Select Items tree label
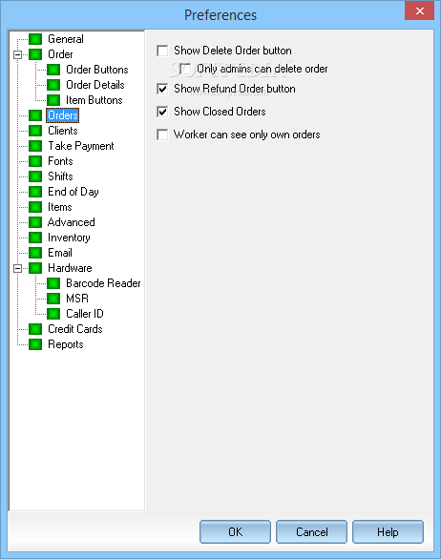The height and width of the screenshot is (559, 441). [60, 207]
